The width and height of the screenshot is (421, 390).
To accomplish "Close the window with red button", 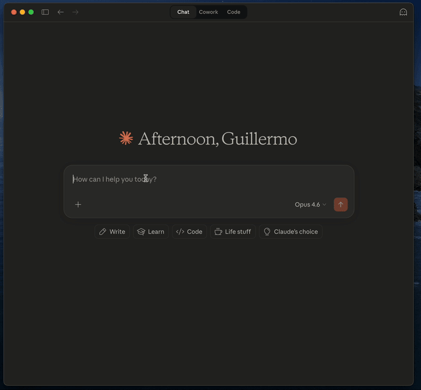I will point(14,12).
